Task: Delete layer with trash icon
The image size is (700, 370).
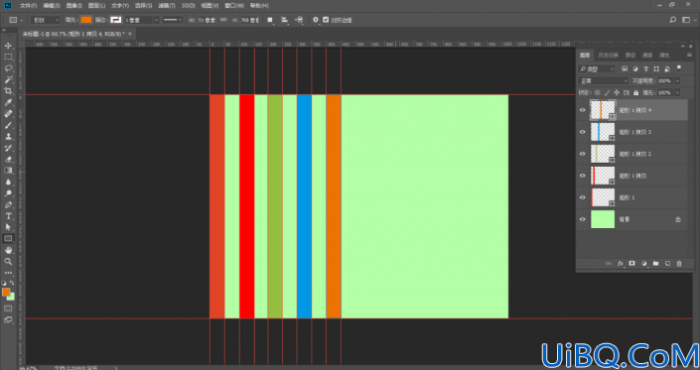Action: 679,264
